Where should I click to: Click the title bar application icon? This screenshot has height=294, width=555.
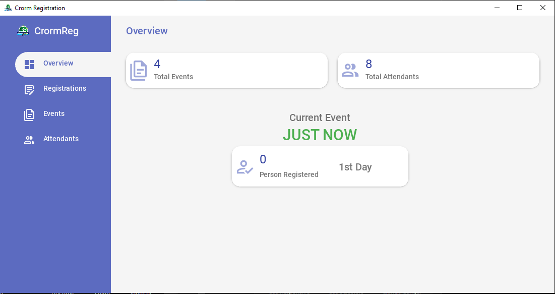point(8,8)
